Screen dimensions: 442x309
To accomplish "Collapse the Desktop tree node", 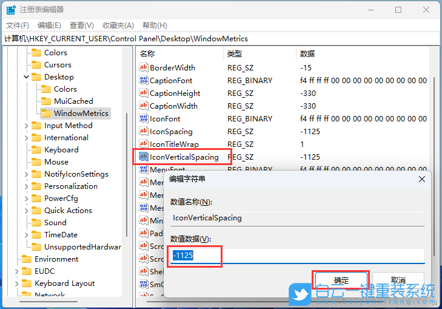I will (26, 76).
